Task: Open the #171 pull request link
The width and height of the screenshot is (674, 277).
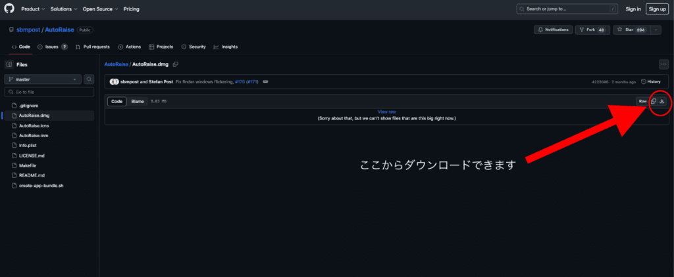Action: [252, 81]
